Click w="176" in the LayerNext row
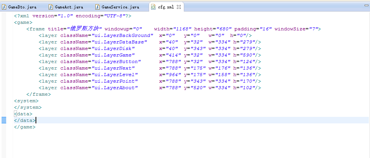 pos(219,68)
